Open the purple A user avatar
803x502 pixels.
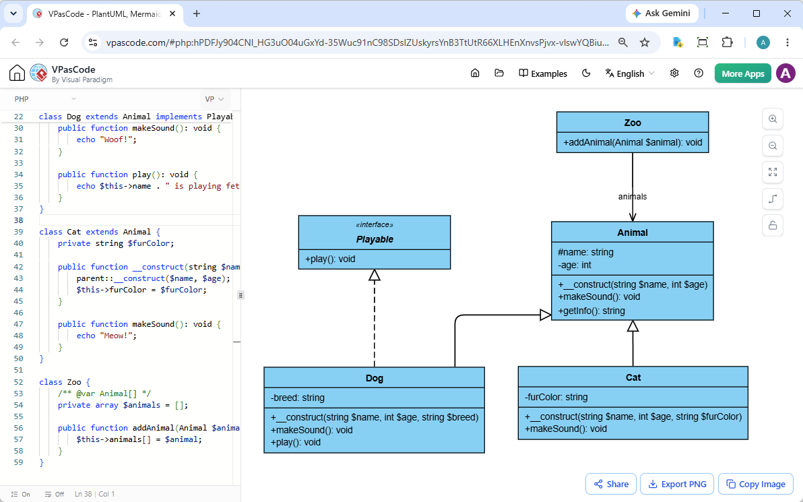(785, 73)
